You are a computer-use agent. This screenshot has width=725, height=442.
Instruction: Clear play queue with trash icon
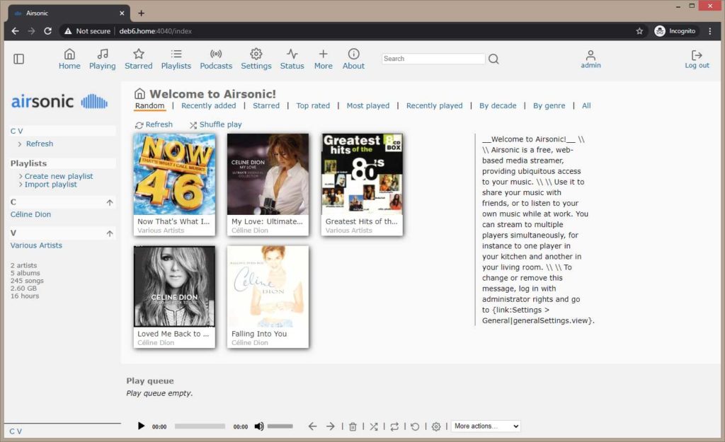[353, 426]
